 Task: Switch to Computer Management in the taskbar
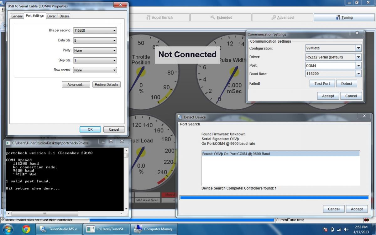click(x=154, y=229)
